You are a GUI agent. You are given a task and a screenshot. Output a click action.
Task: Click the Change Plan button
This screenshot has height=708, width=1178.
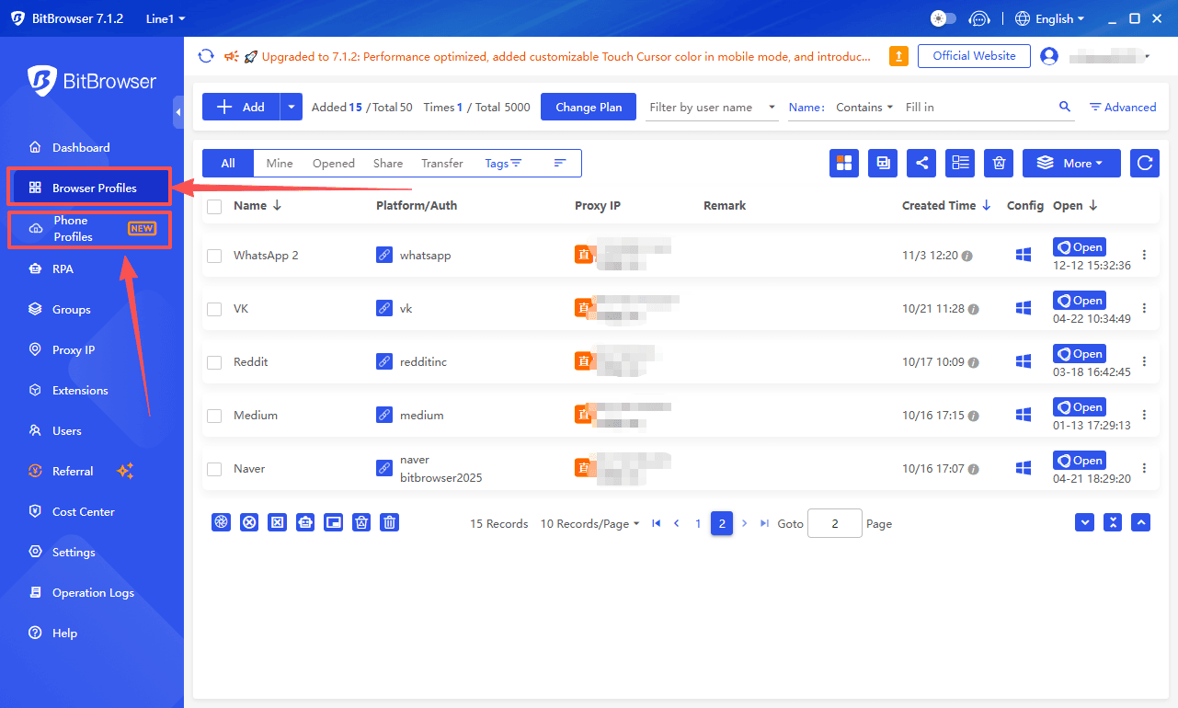[x=588, y=107]
